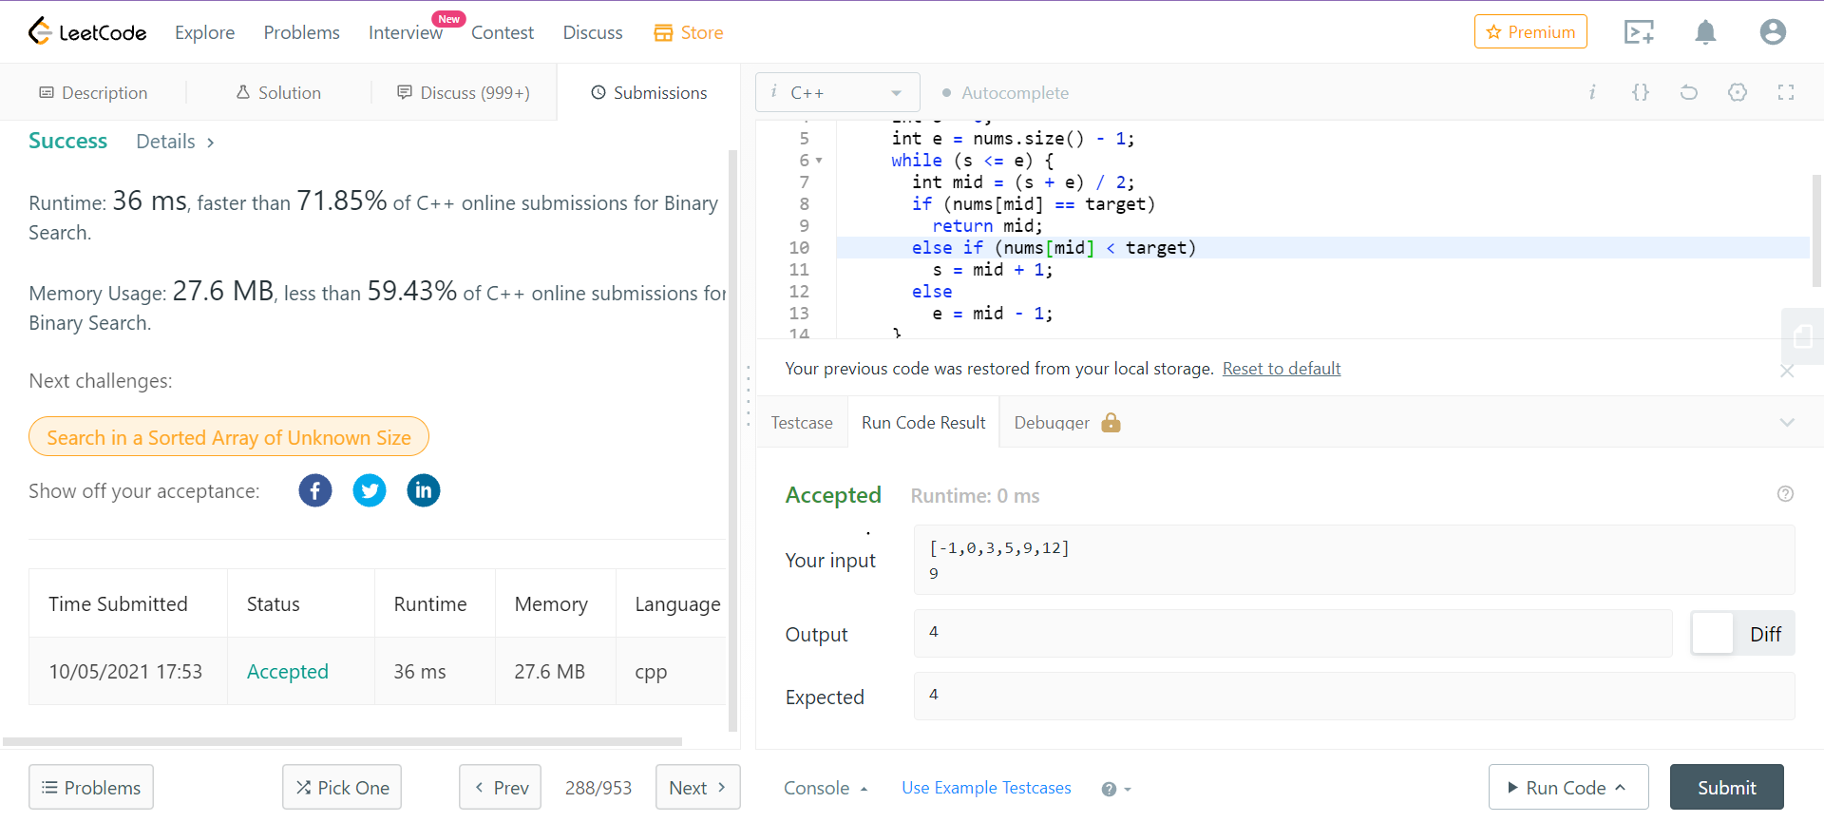Viewport: 1824px width, 822px height.
Task: Open the notifications bell
Action: pyautogui.click(x=1706, y=32)
